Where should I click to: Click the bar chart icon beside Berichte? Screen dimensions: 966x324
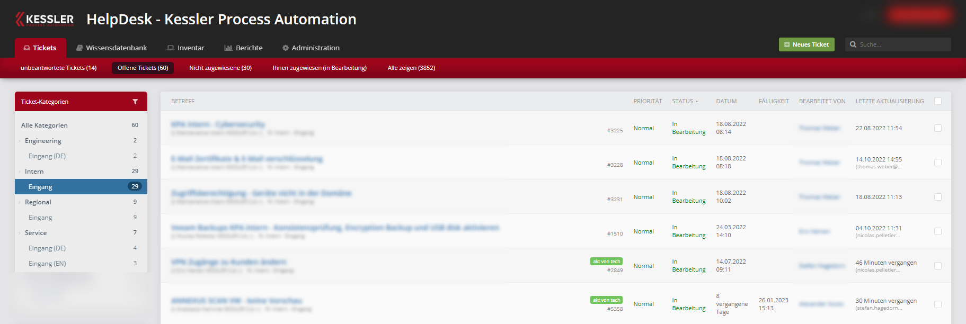coord(228,48)
